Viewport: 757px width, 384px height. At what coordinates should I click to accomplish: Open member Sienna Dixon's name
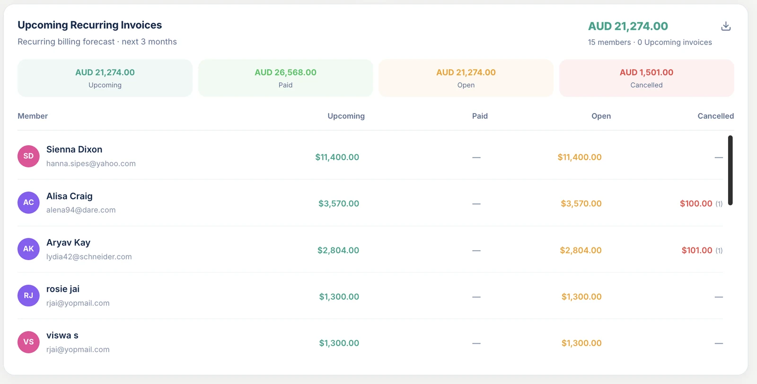[x=74, y=149]
